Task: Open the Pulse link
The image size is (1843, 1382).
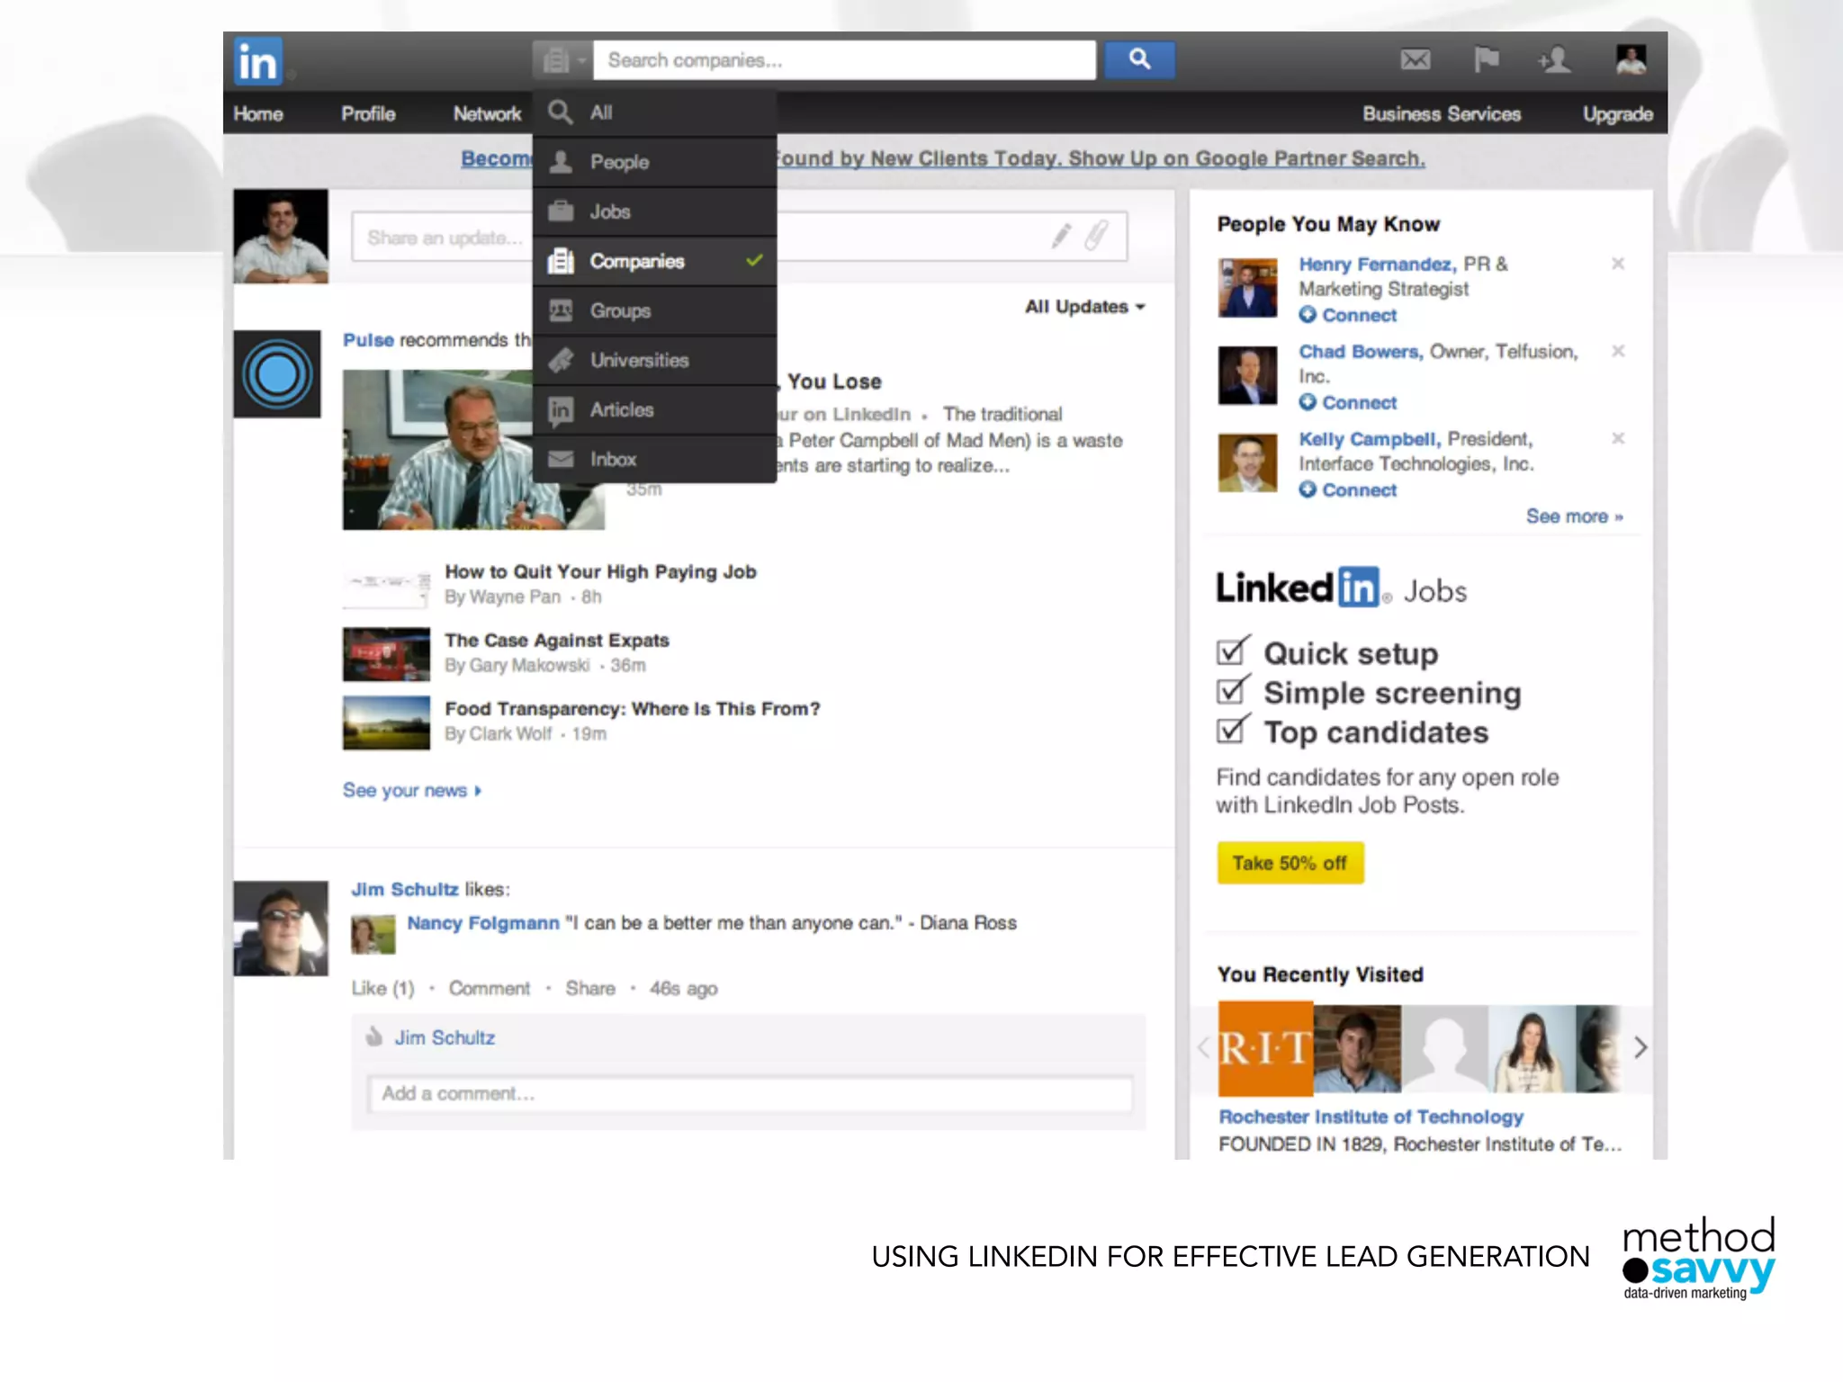Action: point(368,340)
